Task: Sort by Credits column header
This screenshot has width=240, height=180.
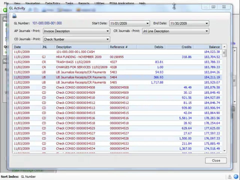Action: pyautogui.click(x=179, y=47)
